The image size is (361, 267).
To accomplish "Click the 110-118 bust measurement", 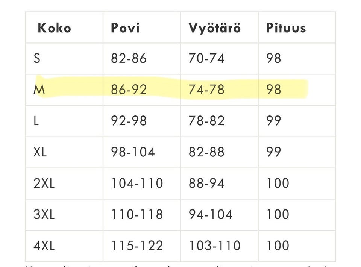I will click(137, 214).
